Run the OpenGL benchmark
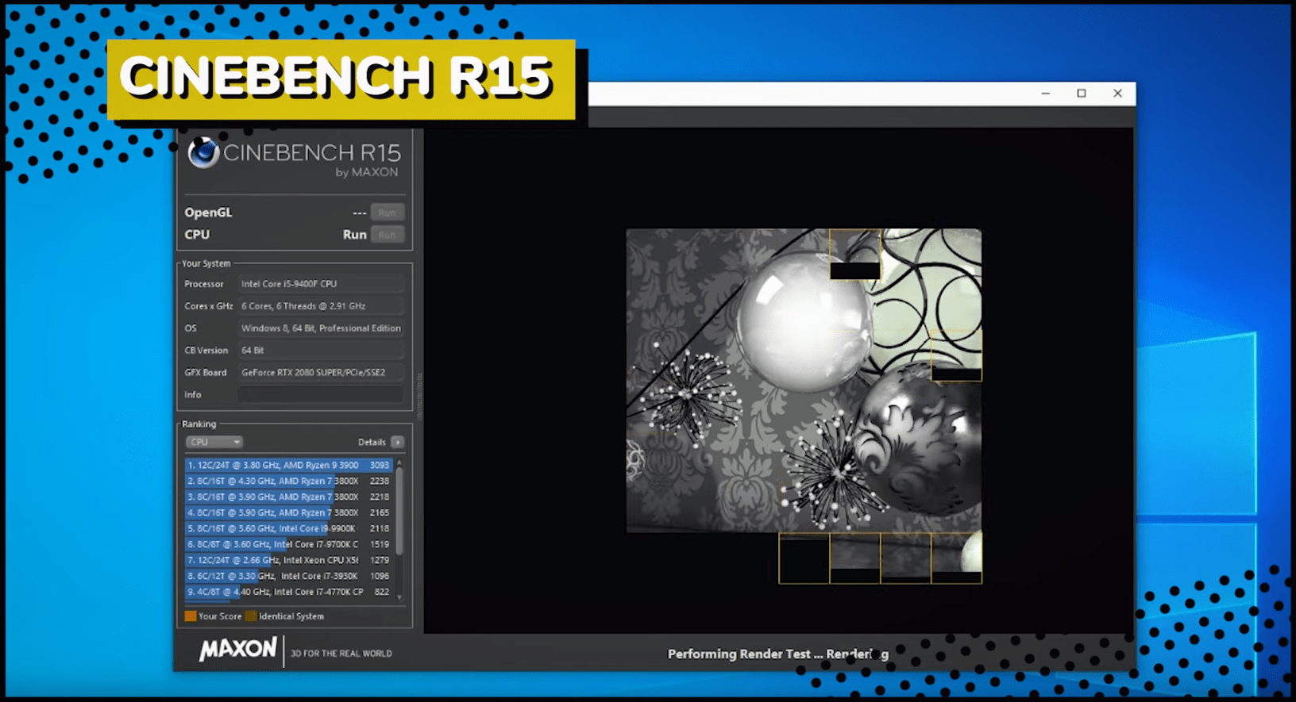 click(388, 213)
